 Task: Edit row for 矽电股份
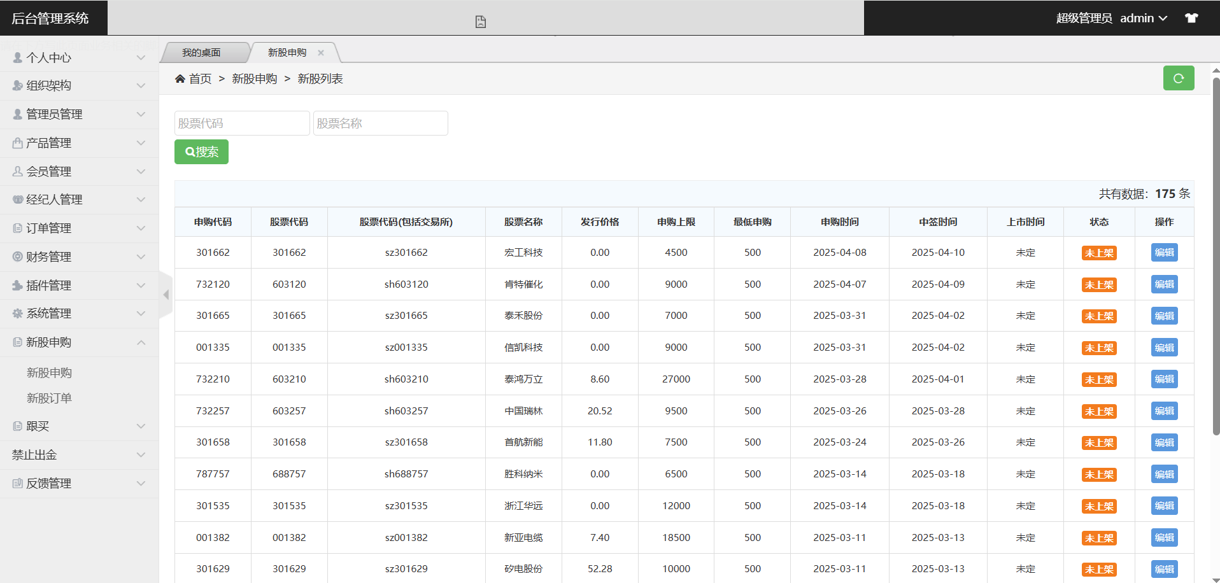[1164, 569]
